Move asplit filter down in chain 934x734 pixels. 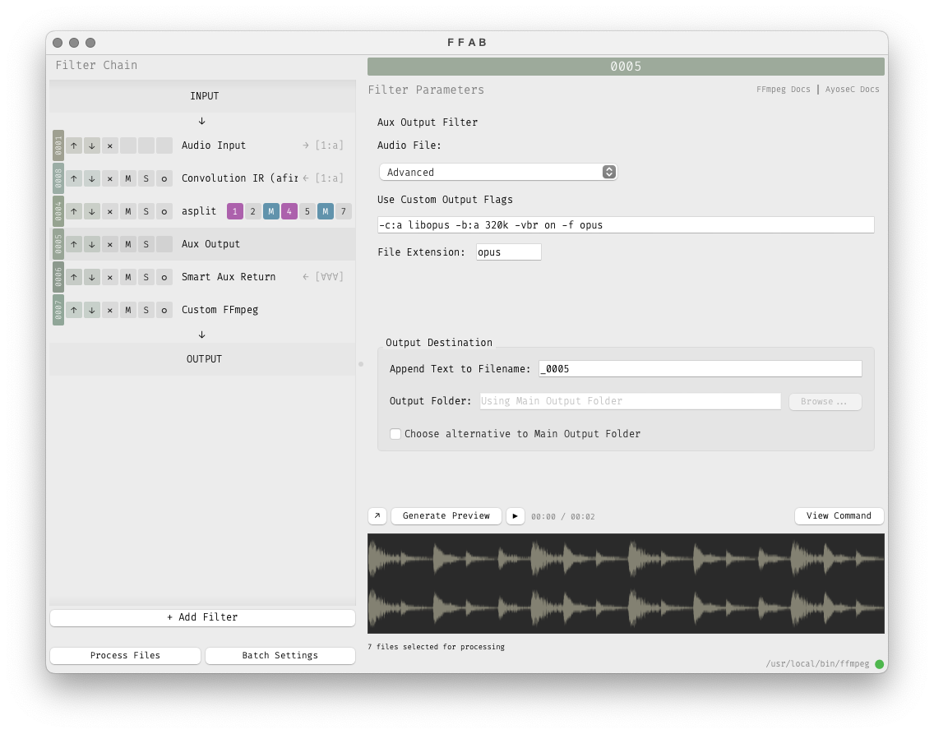pyautogui.click(x=92, y=211)
